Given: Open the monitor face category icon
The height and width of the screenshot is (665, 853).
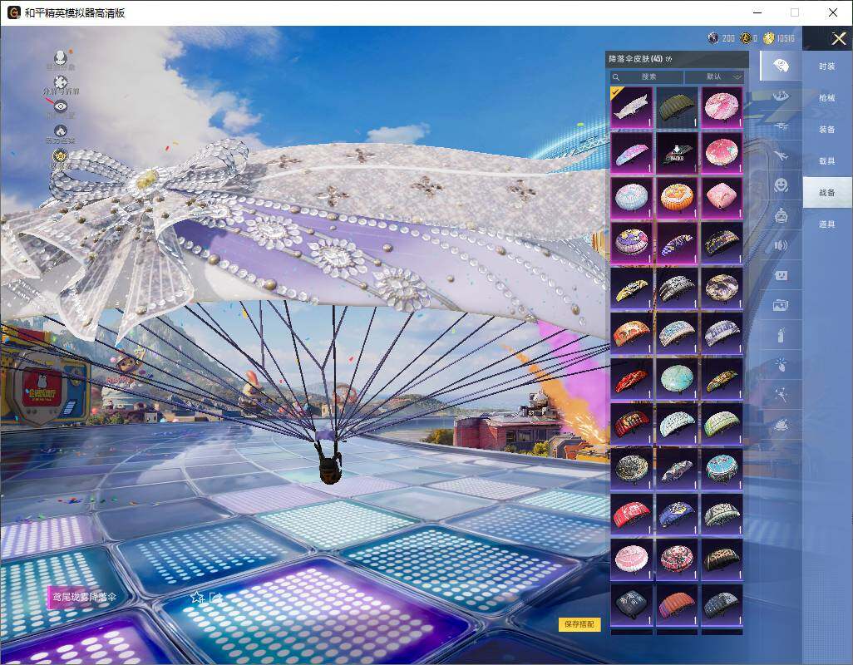Looking at the screenshot, I should [781, 276].
